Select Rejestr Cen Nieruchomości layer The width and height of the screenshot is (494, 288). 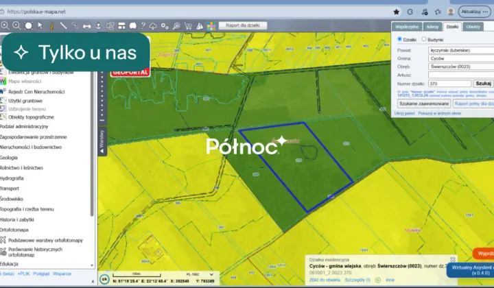coord(36,92)
